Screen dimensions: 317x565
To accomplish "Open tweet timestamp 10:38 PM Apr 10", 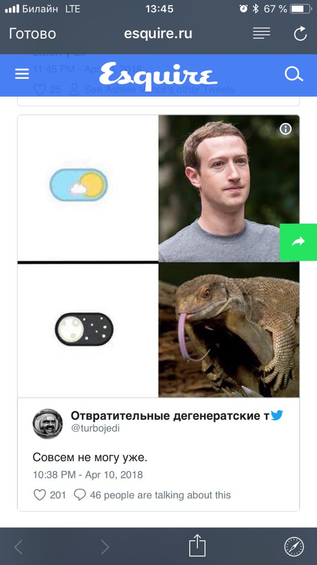I will tap(88, 475).
